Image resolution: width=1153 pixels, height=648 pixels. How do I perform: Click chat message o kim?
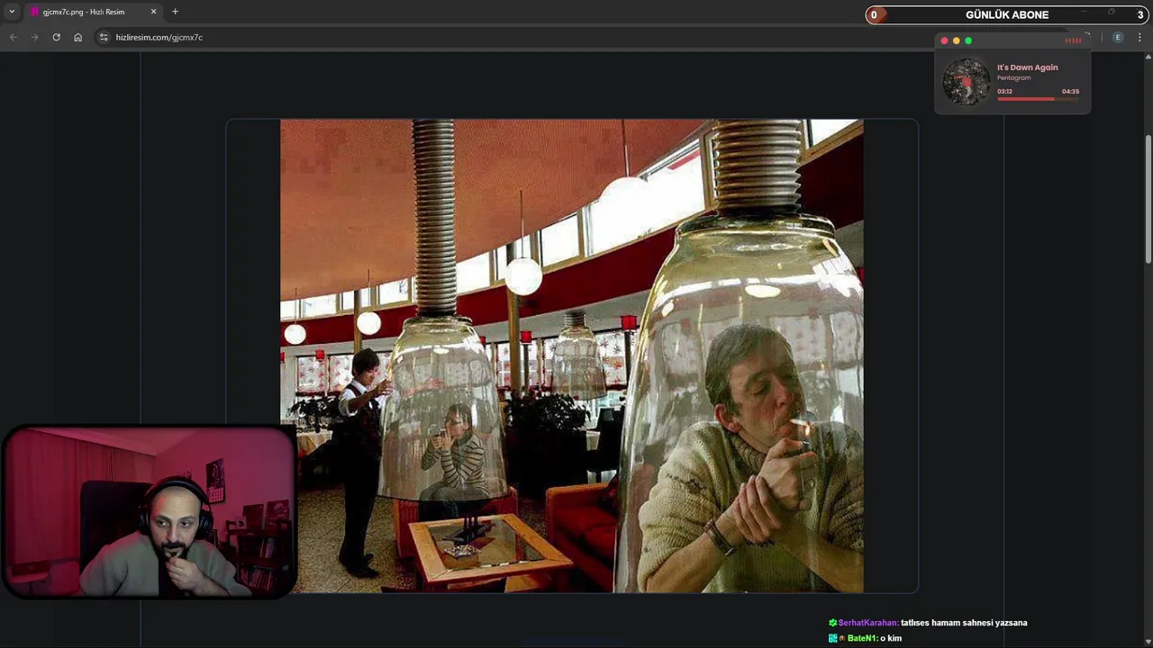pos(890,638)
